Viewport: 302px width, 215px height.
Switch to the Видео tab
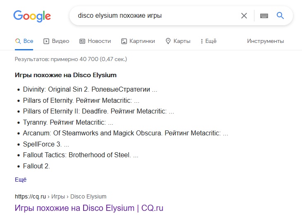pyautogui.click(x=60, y=41)
